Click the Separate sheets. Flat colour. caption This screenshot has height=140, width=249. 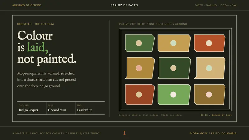pos(150,115)
